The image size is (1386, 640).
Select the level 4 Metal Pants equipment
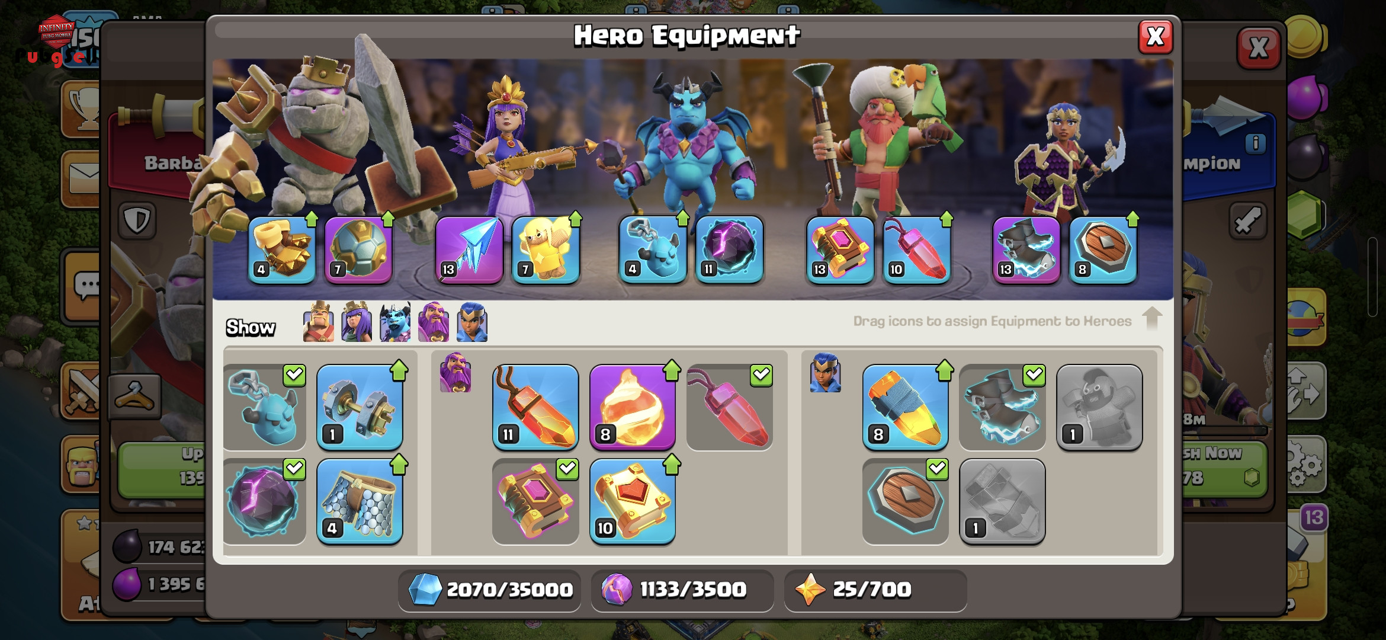(360, 501)
